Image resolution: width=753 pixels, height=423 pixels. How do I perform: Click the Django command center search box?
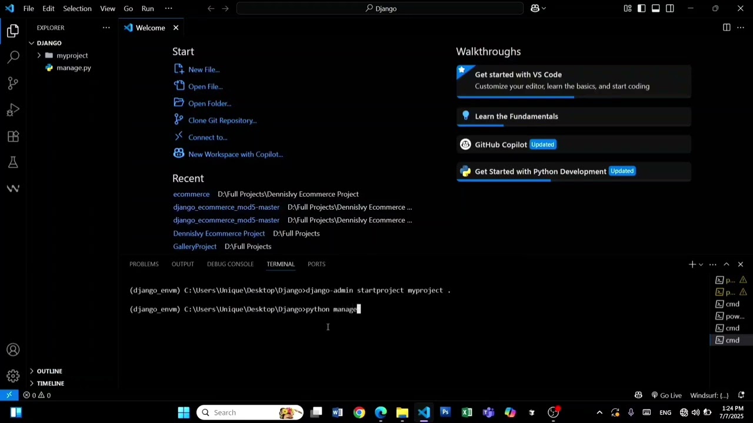click(x=379, y=8)
